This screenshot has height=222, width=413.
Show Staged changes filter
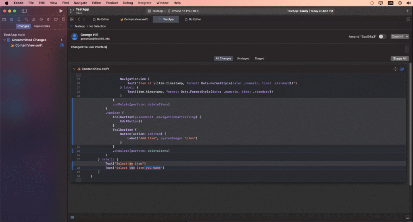259,59
